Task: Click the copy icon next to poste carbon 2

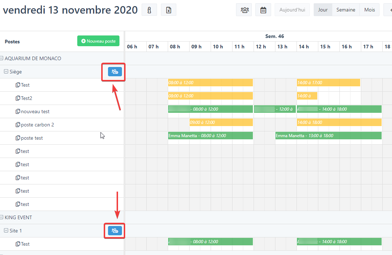Action: click(18, 125)
